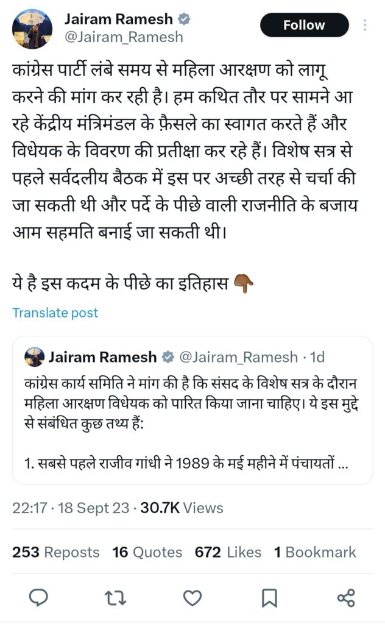Click the Translate post link
Screen dimensions: 385x624
tap(55, 313)
